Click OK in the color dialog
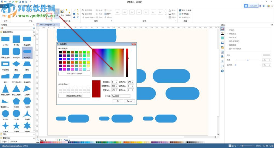This screenshot has height=148, width=274. coord(118,101)
